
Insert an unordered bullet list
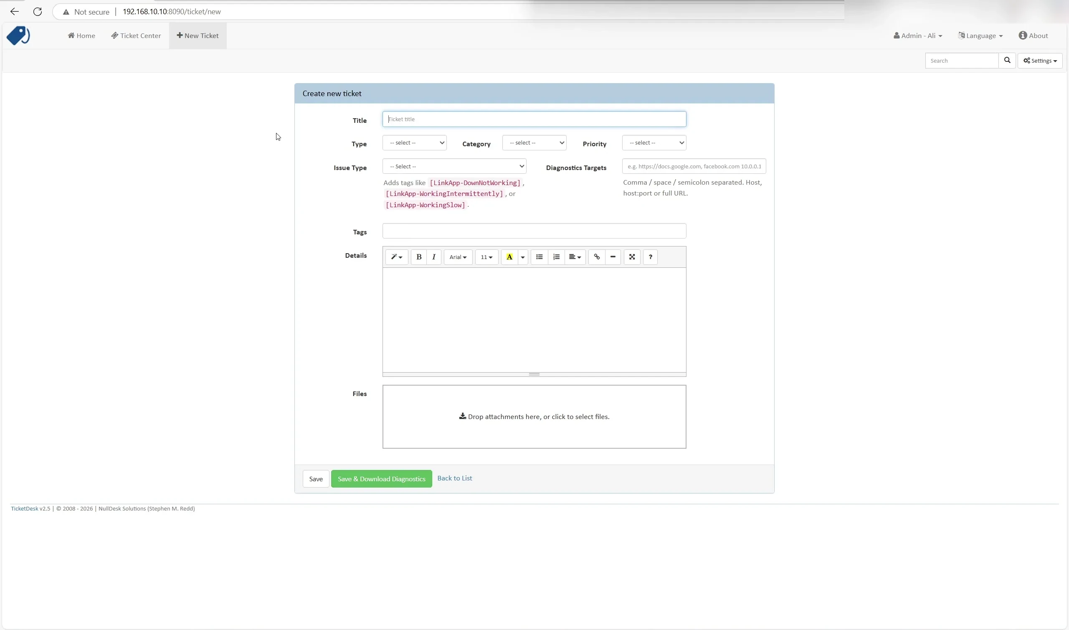[x=539, y=257]
